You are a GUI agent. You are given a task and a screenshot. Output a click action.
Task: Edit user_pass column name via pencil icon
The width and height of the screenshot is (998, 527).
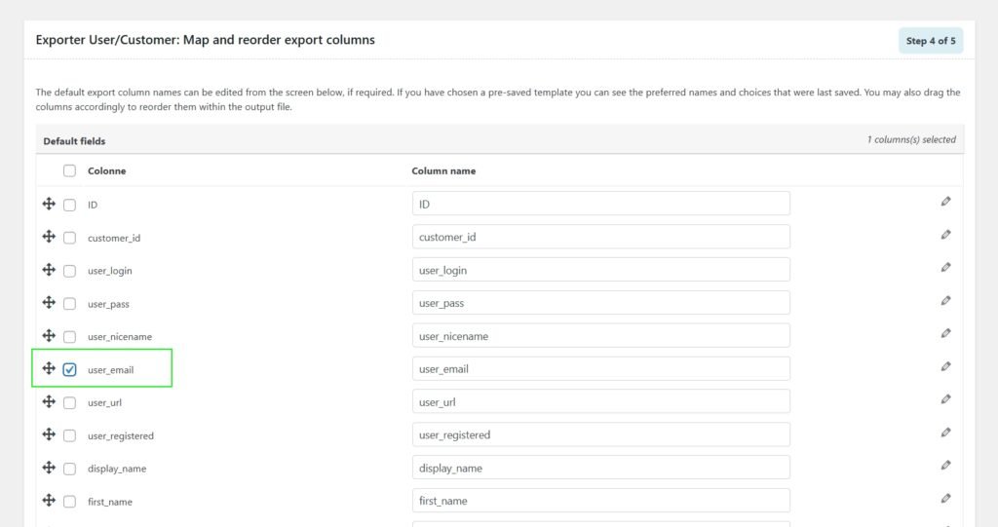click(945, 301)
